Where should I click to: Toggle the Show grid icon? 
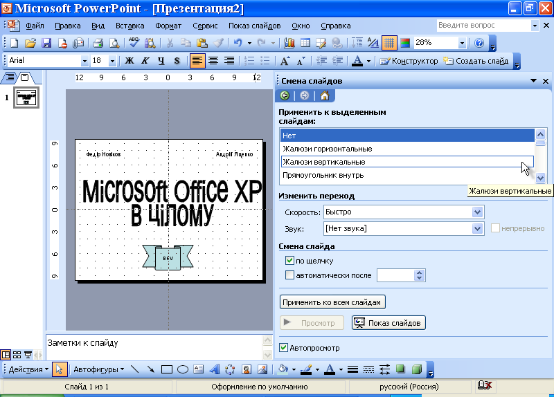click(x=389, y=43)
